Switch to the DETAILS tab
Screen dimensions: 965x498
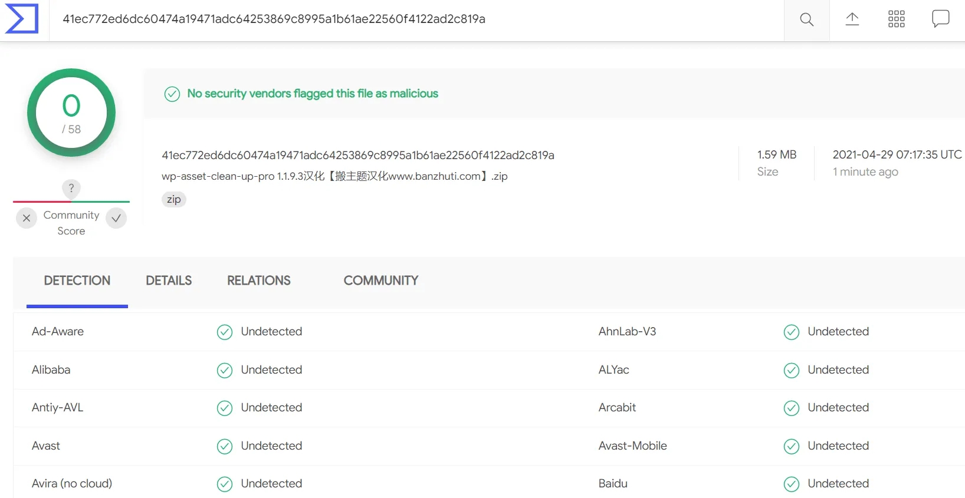coord(169,281)
